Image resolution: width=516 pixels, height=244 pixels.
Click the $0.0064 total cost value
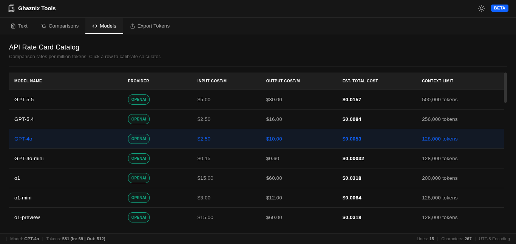tap(352, 198)
